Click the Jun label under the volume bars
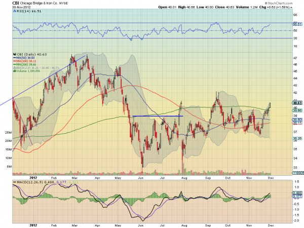The height and width of the screenshot is (228, 304). coord(140,178)
